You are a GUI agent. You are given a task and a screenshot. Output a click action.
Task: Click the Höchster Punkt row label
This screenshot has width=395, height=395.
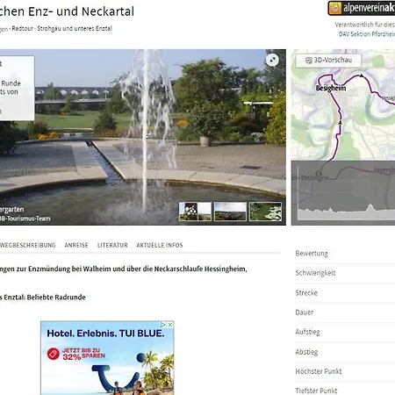pyautogui.click(x=319, y=371)
